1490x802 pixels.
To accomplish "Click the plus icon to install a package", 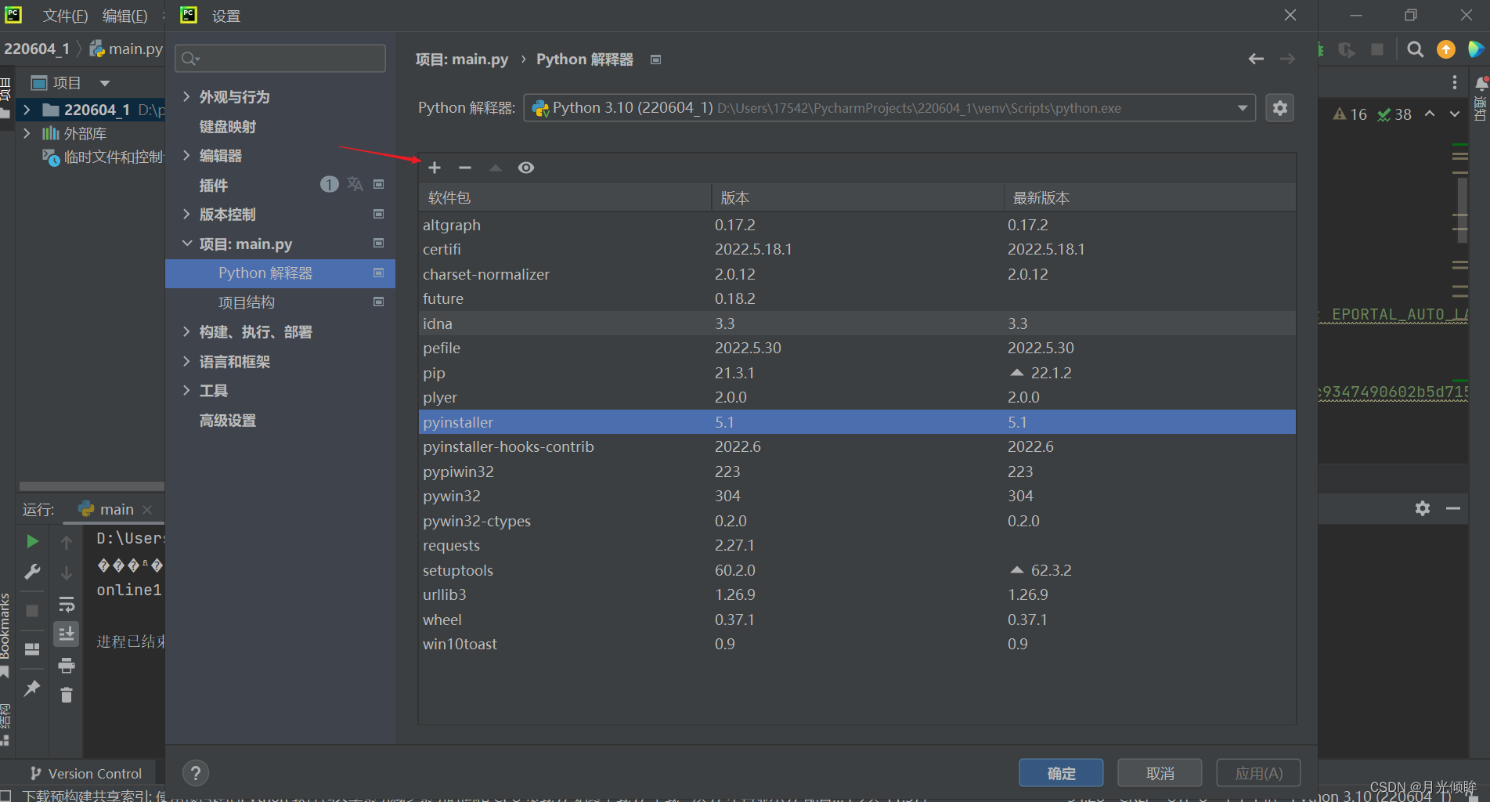I will click(435, 168).
